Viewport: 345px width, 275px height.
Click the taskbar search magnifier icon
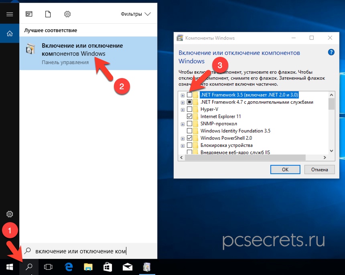click(28, 266)
